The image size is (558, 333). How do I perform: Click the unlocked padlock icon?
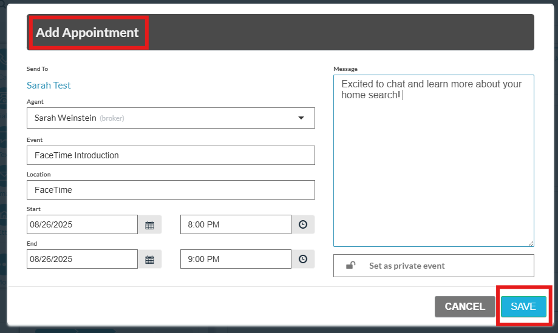coord(351,266)
